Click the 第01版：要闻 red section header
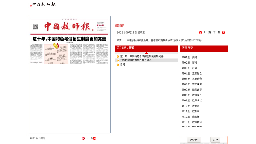 [x=146, y=49]
